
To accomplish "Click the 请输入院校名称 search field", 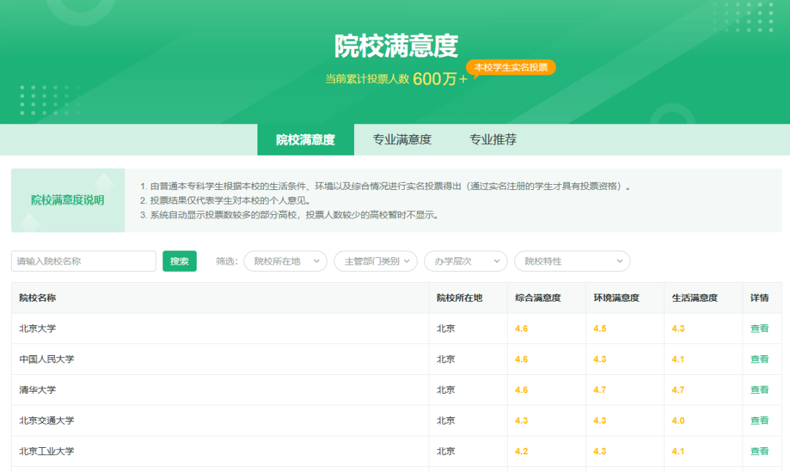I will click(x=83, y=261).
